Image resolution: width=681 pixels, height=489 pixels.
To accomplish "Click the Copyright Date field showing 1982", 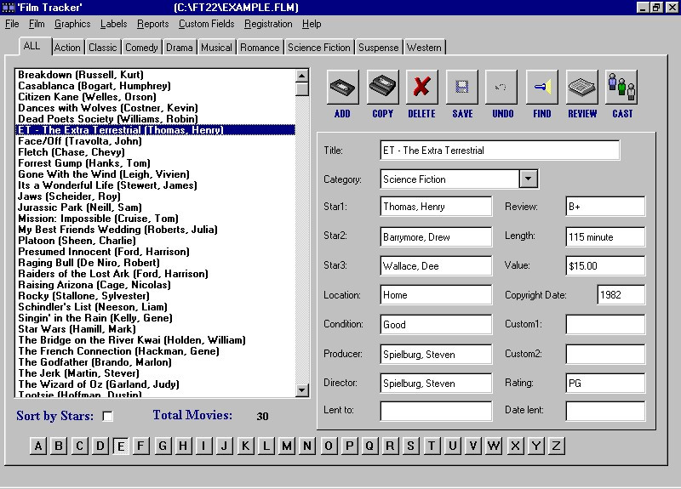I will tap(621, 294).
